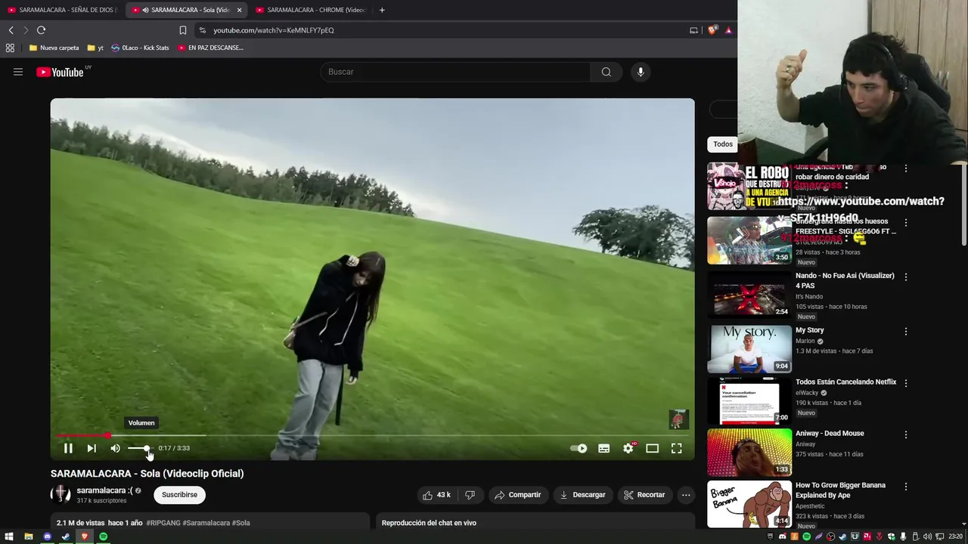Viewport: 968px width, 544px height.
Task: Like the video (43 k)
Action: click(x=437, y=495)
